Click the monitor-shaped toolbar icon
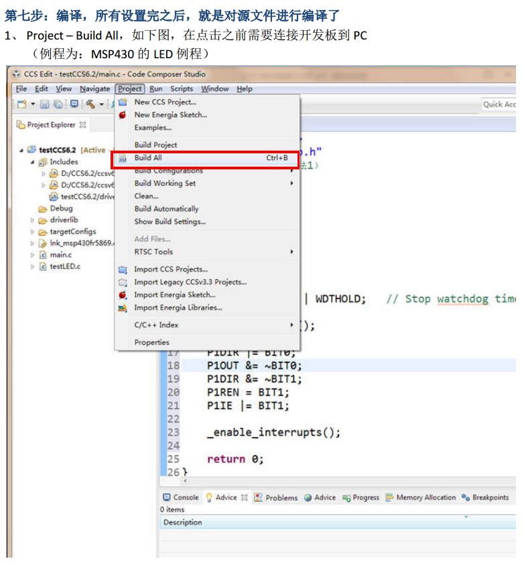This screenshot has height=565, width=524. (74, 104)
